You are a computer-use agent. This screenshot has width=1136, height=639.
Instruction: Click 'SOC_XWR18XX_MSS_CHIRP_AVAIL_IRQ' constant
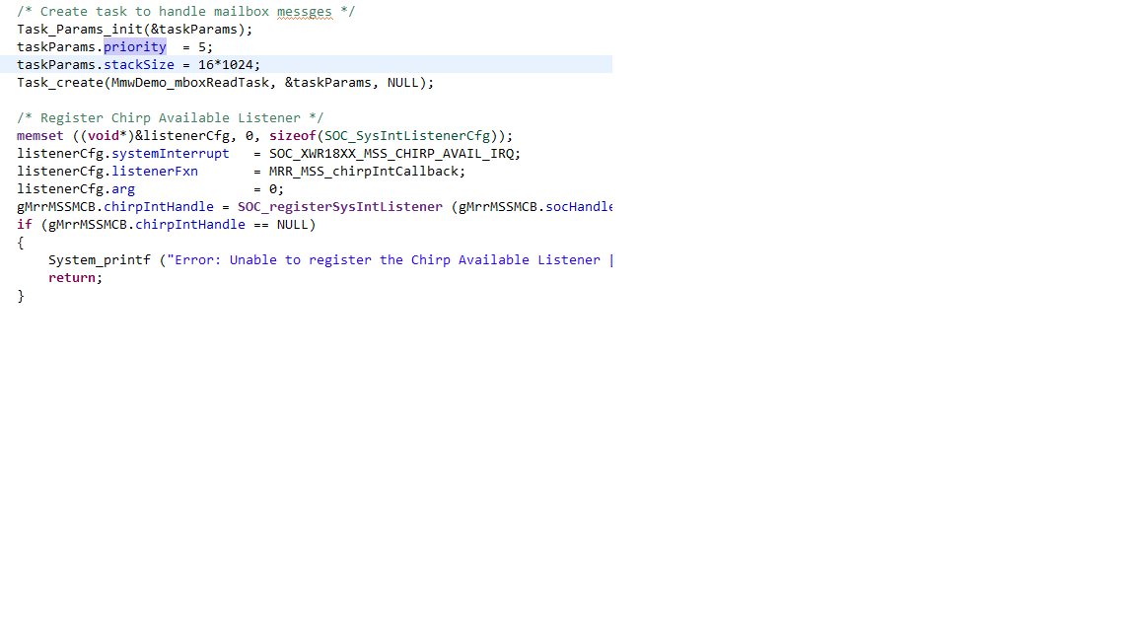click(391, 154)
